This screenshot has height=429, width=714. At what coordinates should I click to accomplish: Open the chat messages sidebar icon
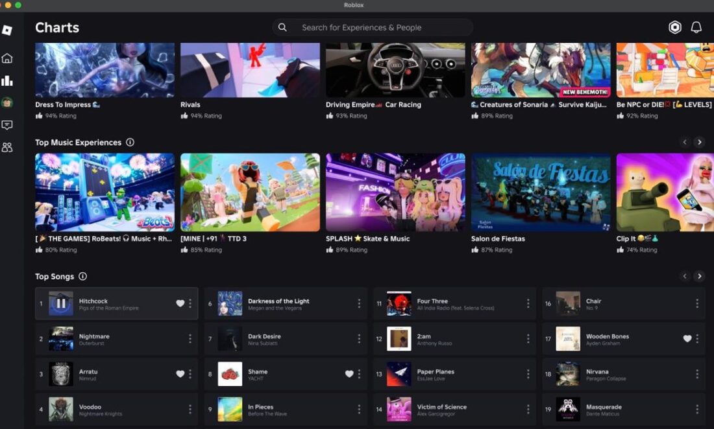(x=7, y=125)
